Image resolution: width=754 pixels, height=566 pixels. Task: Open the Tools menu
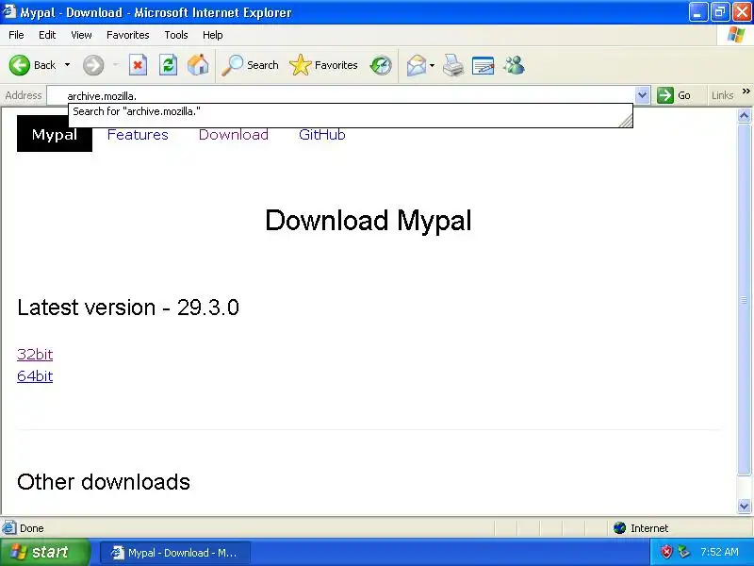(176, 35)
